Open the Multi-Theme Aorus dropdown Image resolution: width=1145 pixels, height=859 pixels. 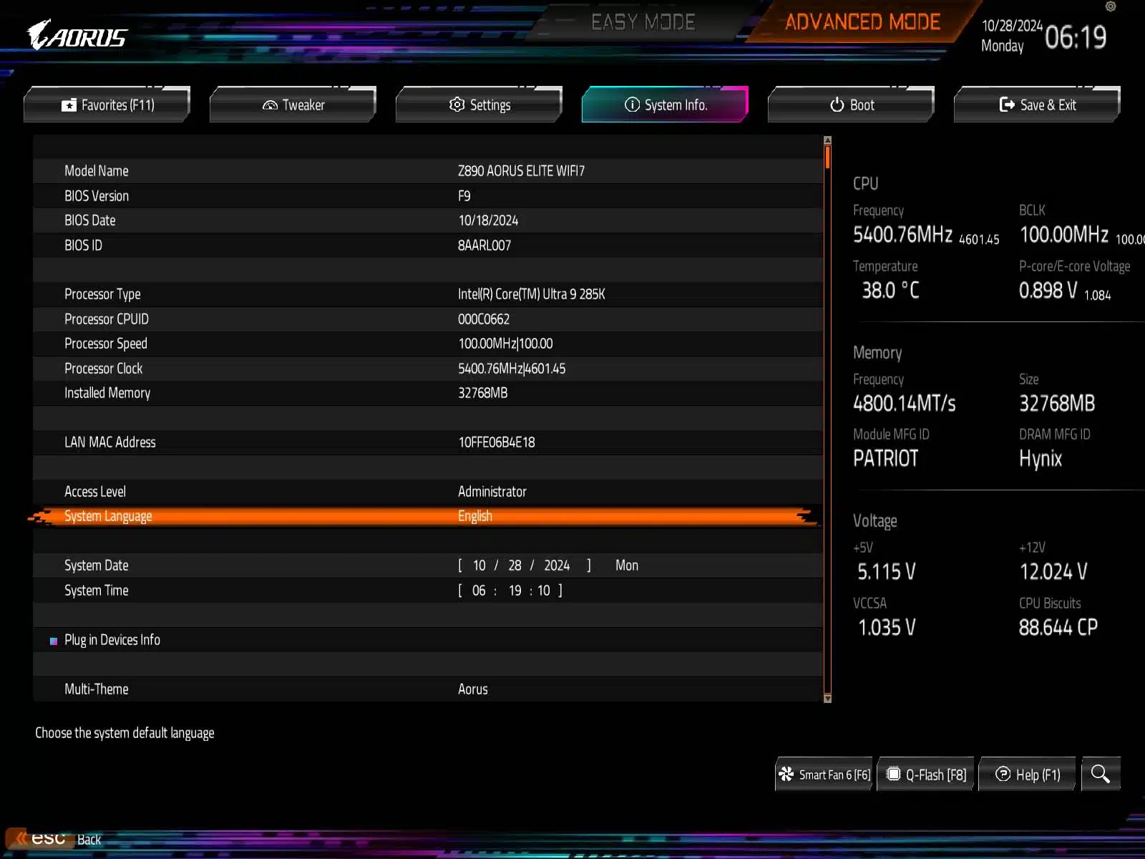(473, 689)
